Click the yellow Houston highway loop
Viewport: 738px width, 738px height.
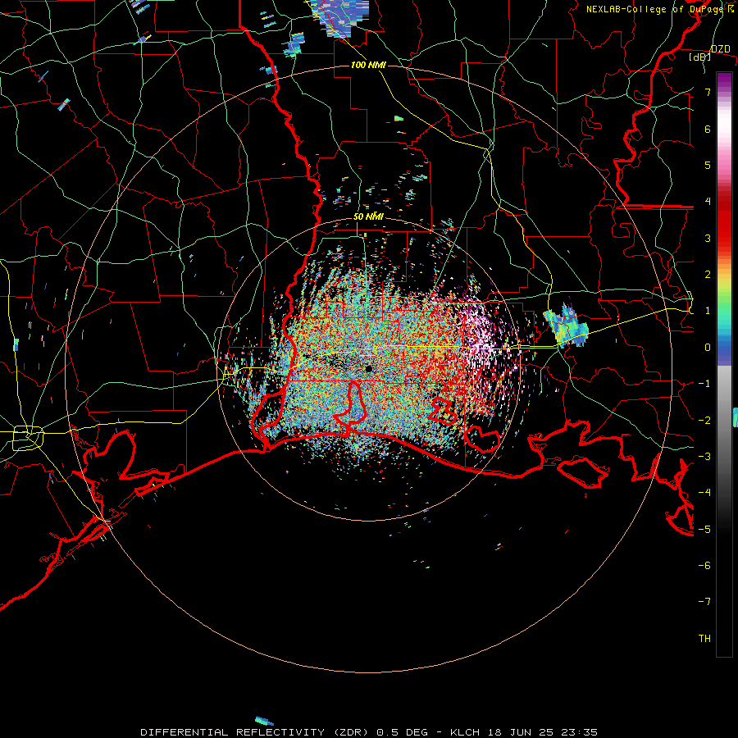28,438
